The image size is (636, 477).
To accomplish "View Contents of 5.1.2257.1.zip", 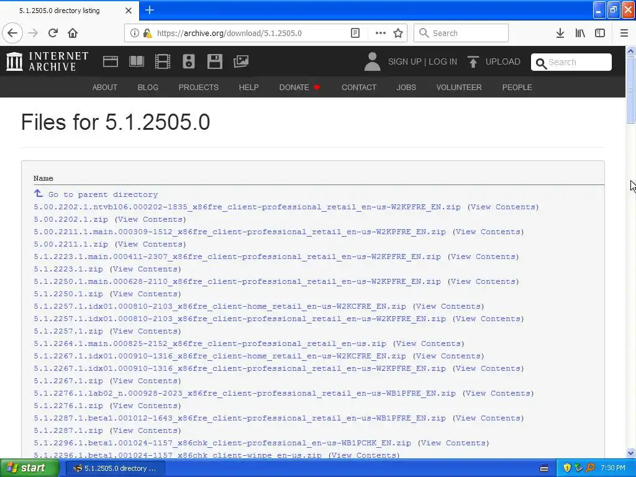I will point(145,331).
